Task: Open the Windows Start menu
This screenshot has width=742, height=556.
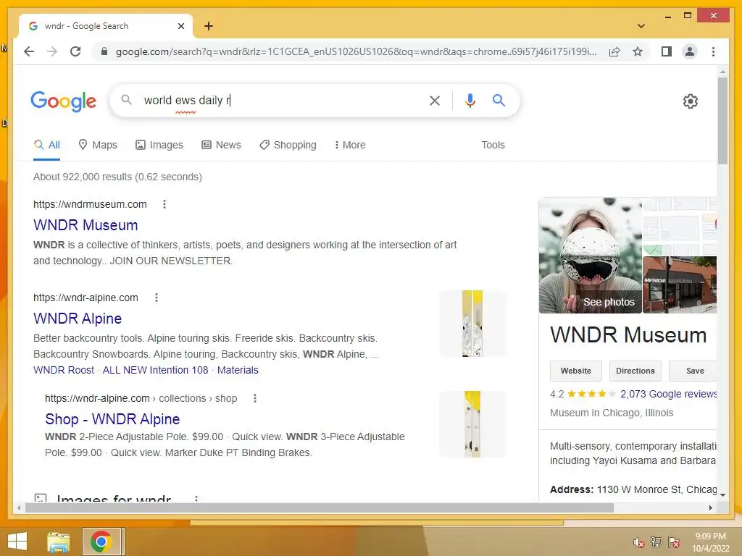Action: point(17,542)
